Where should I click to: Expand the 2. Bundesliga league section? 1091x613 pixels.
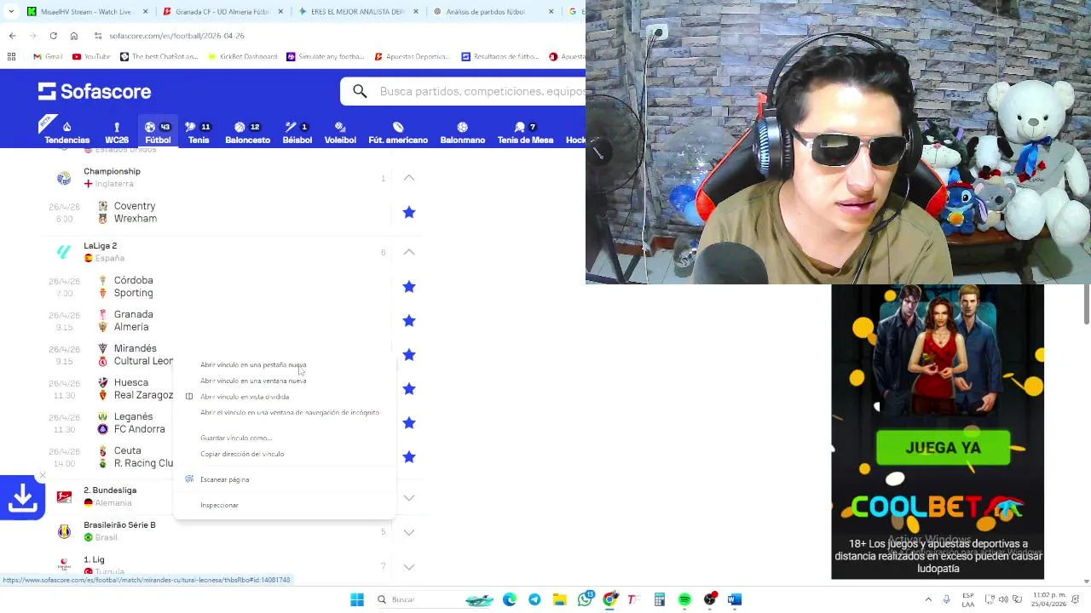point(409,498)
